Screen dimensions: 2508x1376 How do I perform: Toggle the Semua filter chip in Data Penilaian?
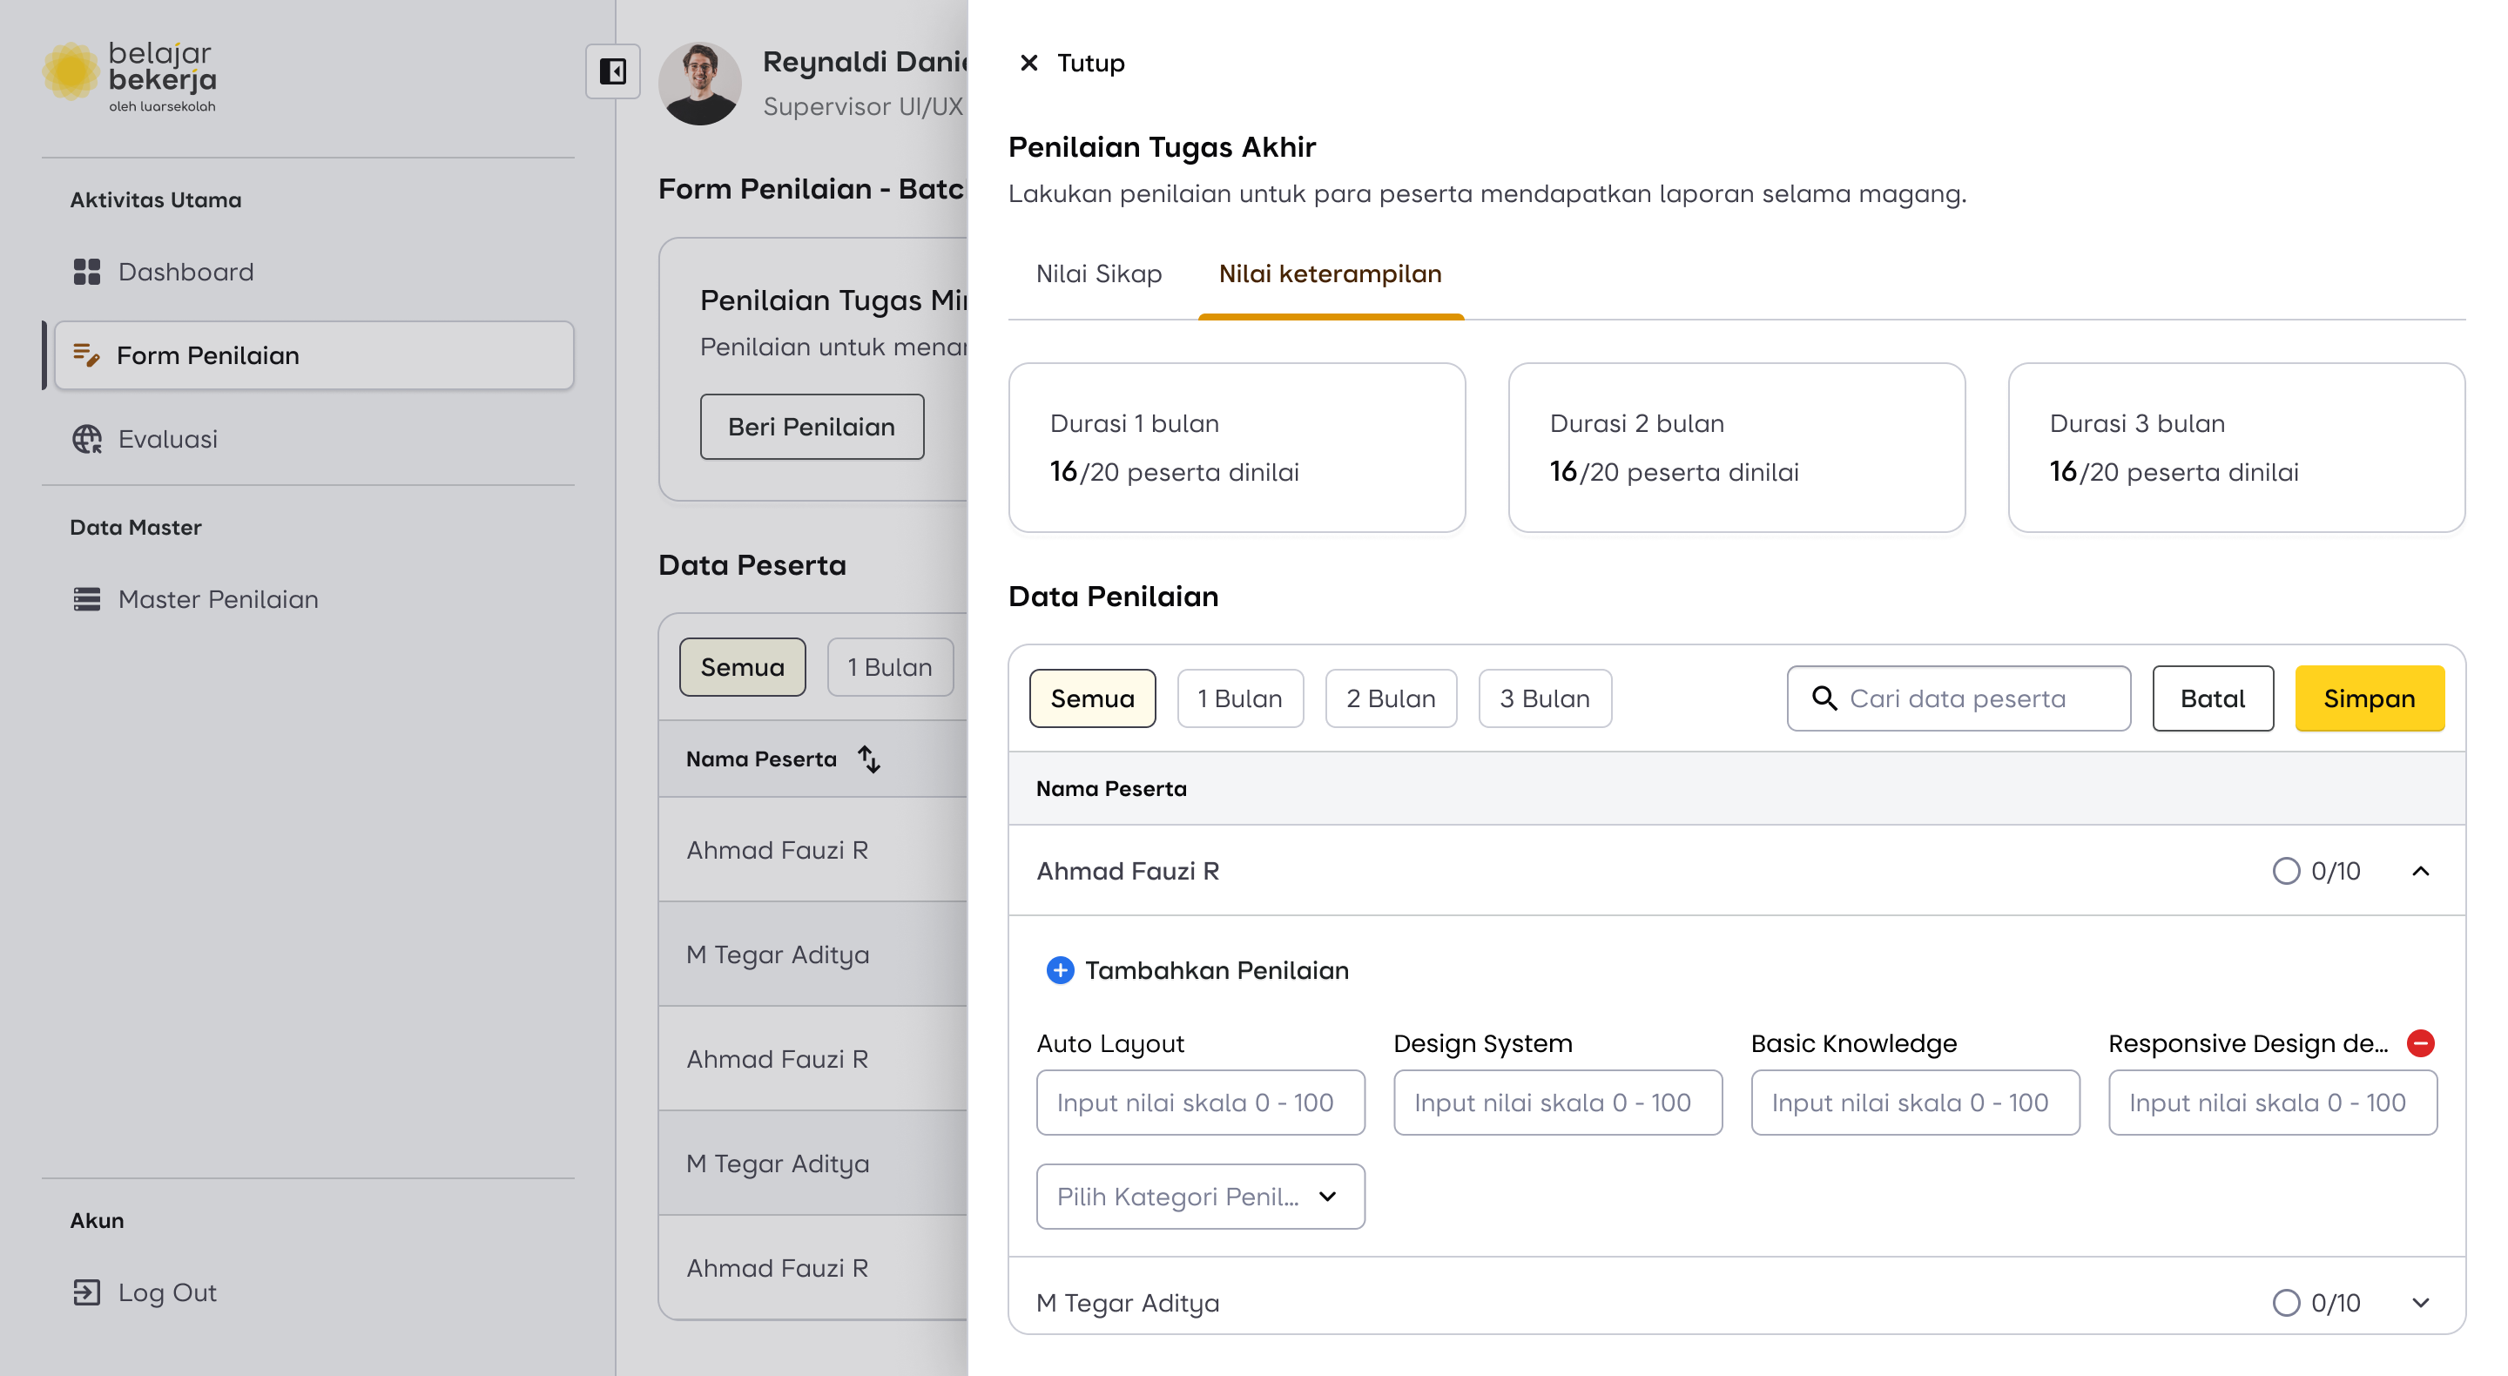coord(1091,698)
